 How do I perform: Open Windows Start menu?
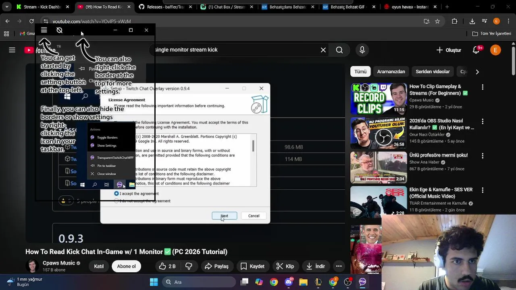coord(154,282)
